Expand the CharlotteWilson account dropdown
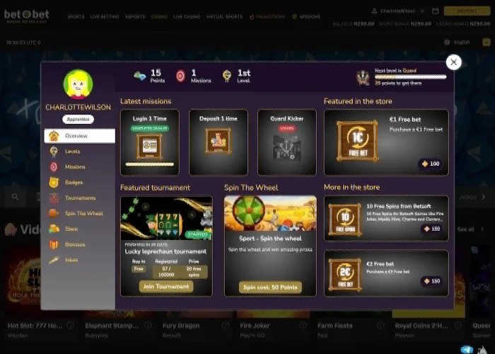 click(x=422, y=11)
